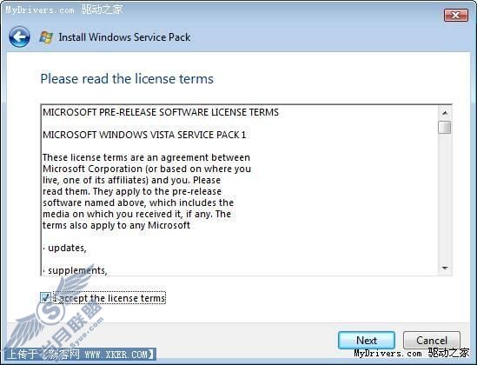Click the line starting These license terms

click(146, 157)
